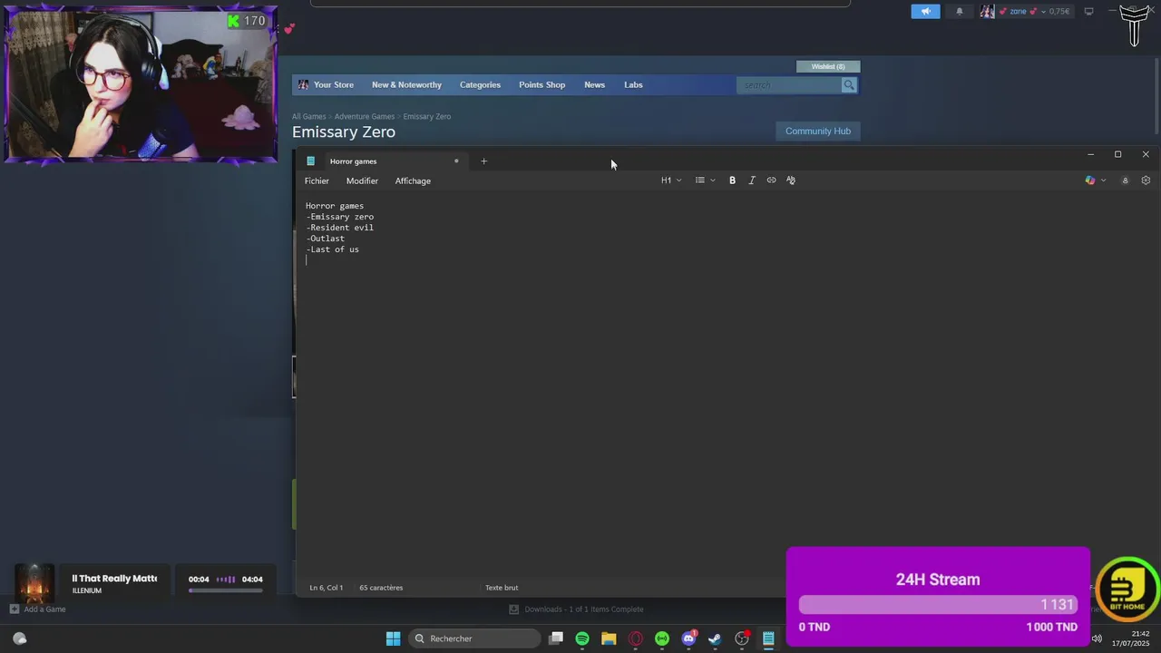Click the Ln 6, Col 1 status indicator
This screenshot has width=1161, height=653.
coord(326,588)
